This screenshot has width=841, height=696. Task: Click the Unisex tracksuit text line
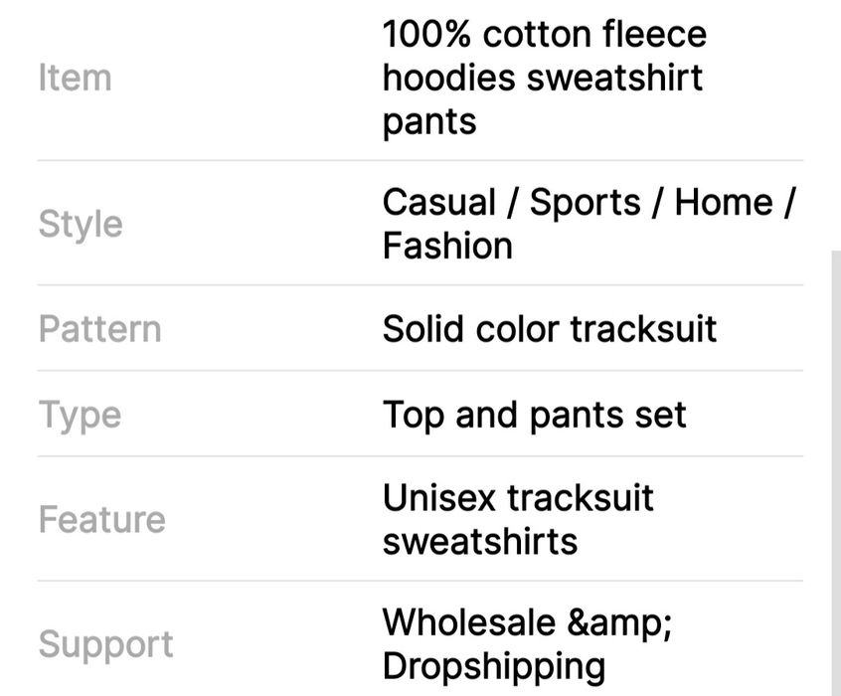[518, 497]
